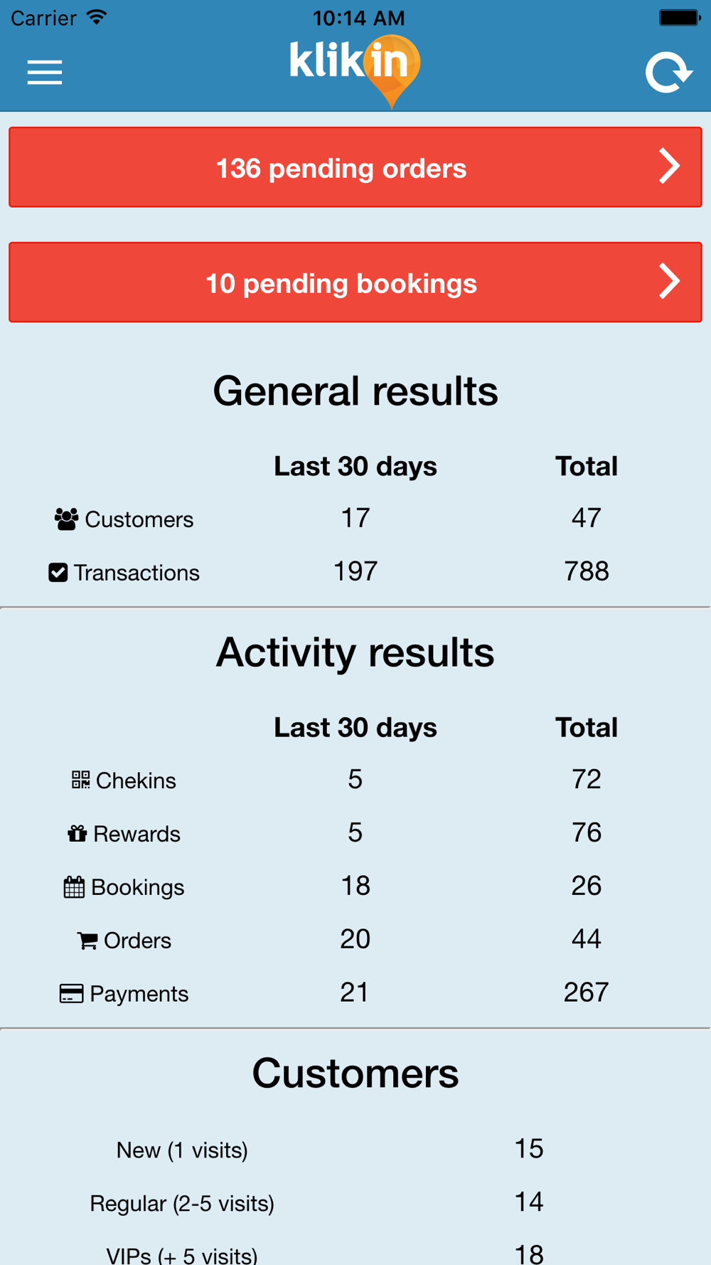Viewport: 711px width, 1265px height.
Task: Tap the Payments credit card icon
Action: (71, 994)
